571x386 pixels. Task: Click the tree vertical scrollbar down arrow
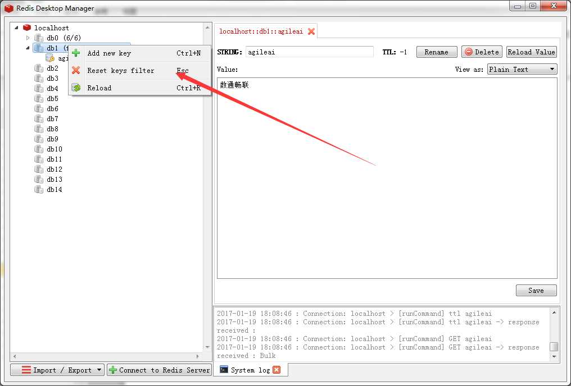[x=207, y=347]
